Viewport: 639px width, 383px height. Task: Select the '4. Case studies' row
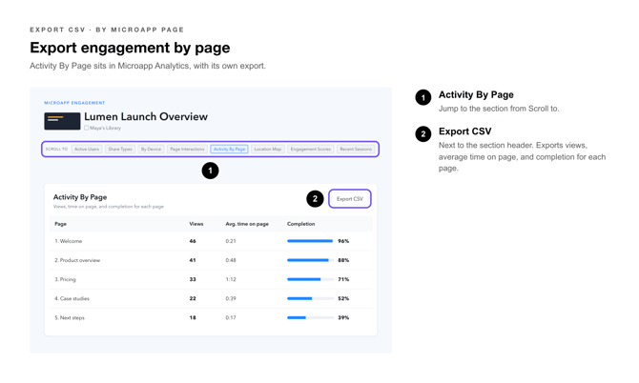pos(211,298)
